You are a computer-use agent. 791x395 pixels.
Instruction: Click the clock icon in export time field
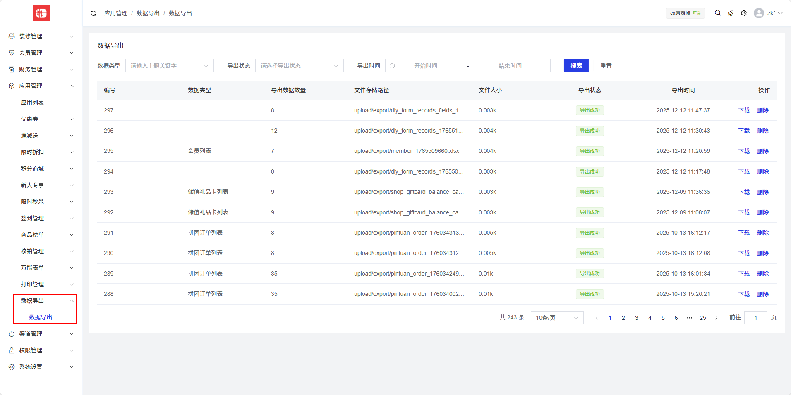392,66
